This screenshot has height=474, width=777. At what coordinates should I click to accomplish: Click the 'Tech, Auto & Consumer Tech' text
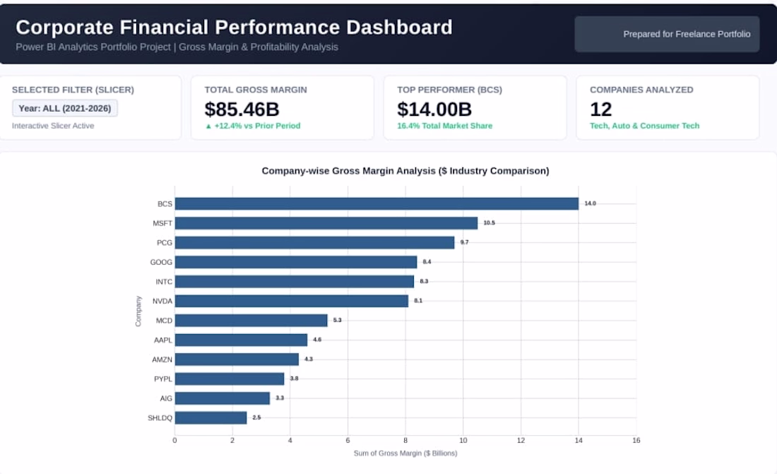coord(644,126)
